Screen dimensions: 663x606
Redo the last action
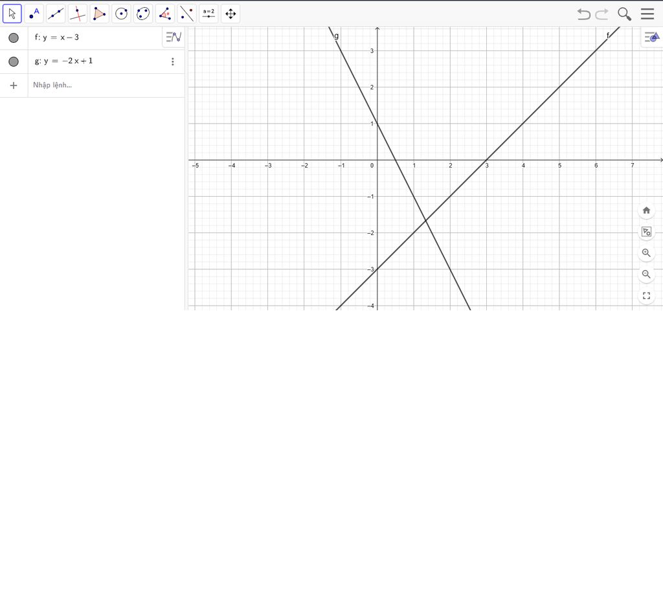602,14
